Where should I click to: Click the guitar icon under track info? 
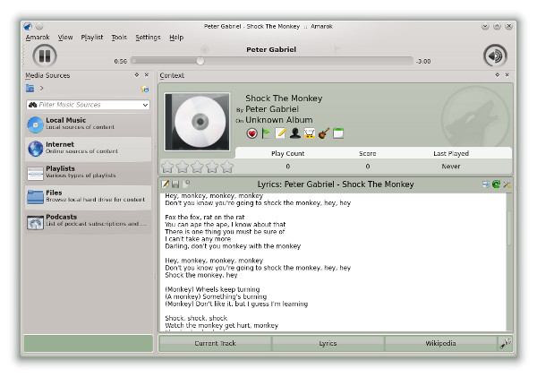coord(324,133)
